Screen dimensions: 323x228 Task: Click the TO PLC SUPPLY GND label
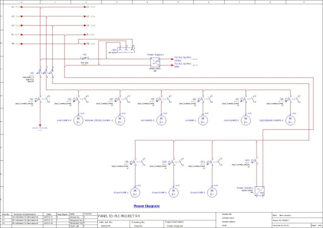[183, 65]
